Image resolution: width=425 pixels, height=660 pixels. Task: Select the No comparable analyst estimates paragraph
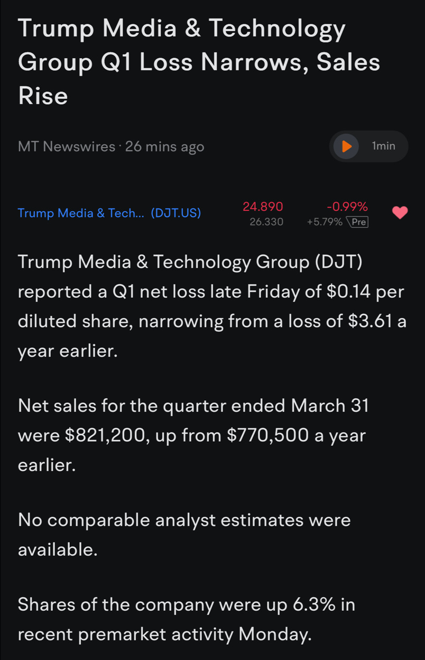click(184, 535)
